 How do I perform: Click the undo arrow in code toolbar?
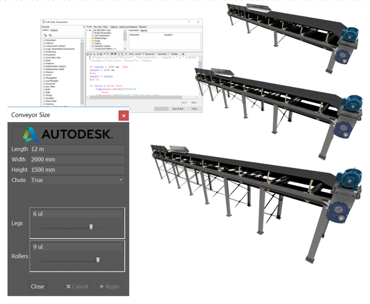104,54
